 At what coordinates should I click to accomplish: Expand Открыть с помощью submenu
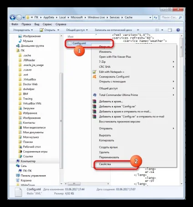[x=133, y=81]
